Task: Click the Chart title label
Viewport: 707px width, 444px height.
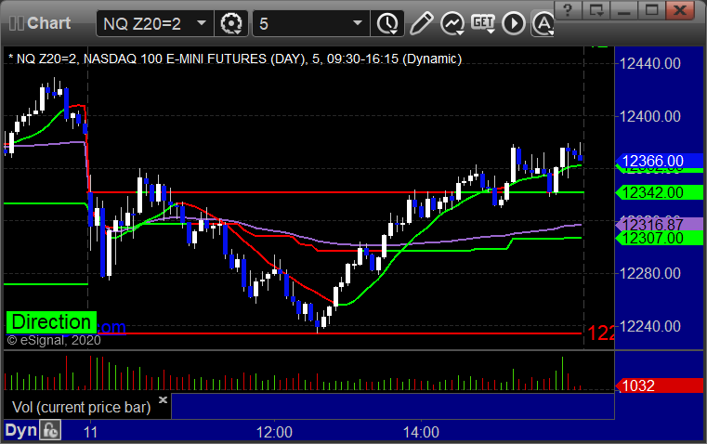Action: coord(48,23)
